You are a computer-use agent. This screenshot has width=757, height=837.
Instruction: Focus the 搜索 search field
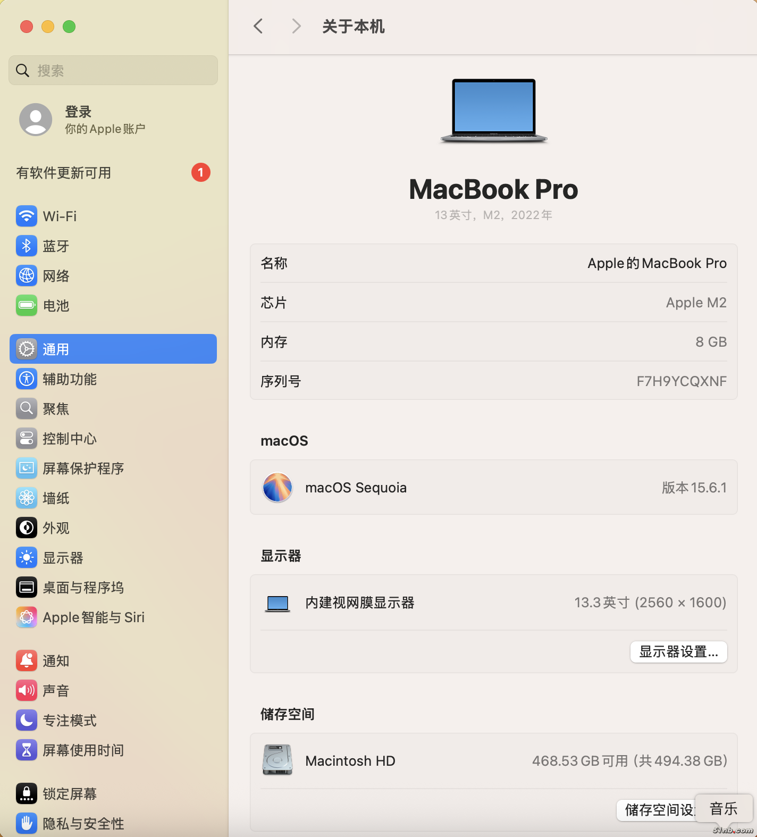click(113, 70)
